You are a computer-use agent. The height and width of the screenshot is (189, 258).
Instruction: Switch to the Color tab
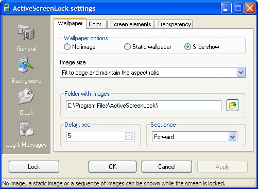[96, 24]
